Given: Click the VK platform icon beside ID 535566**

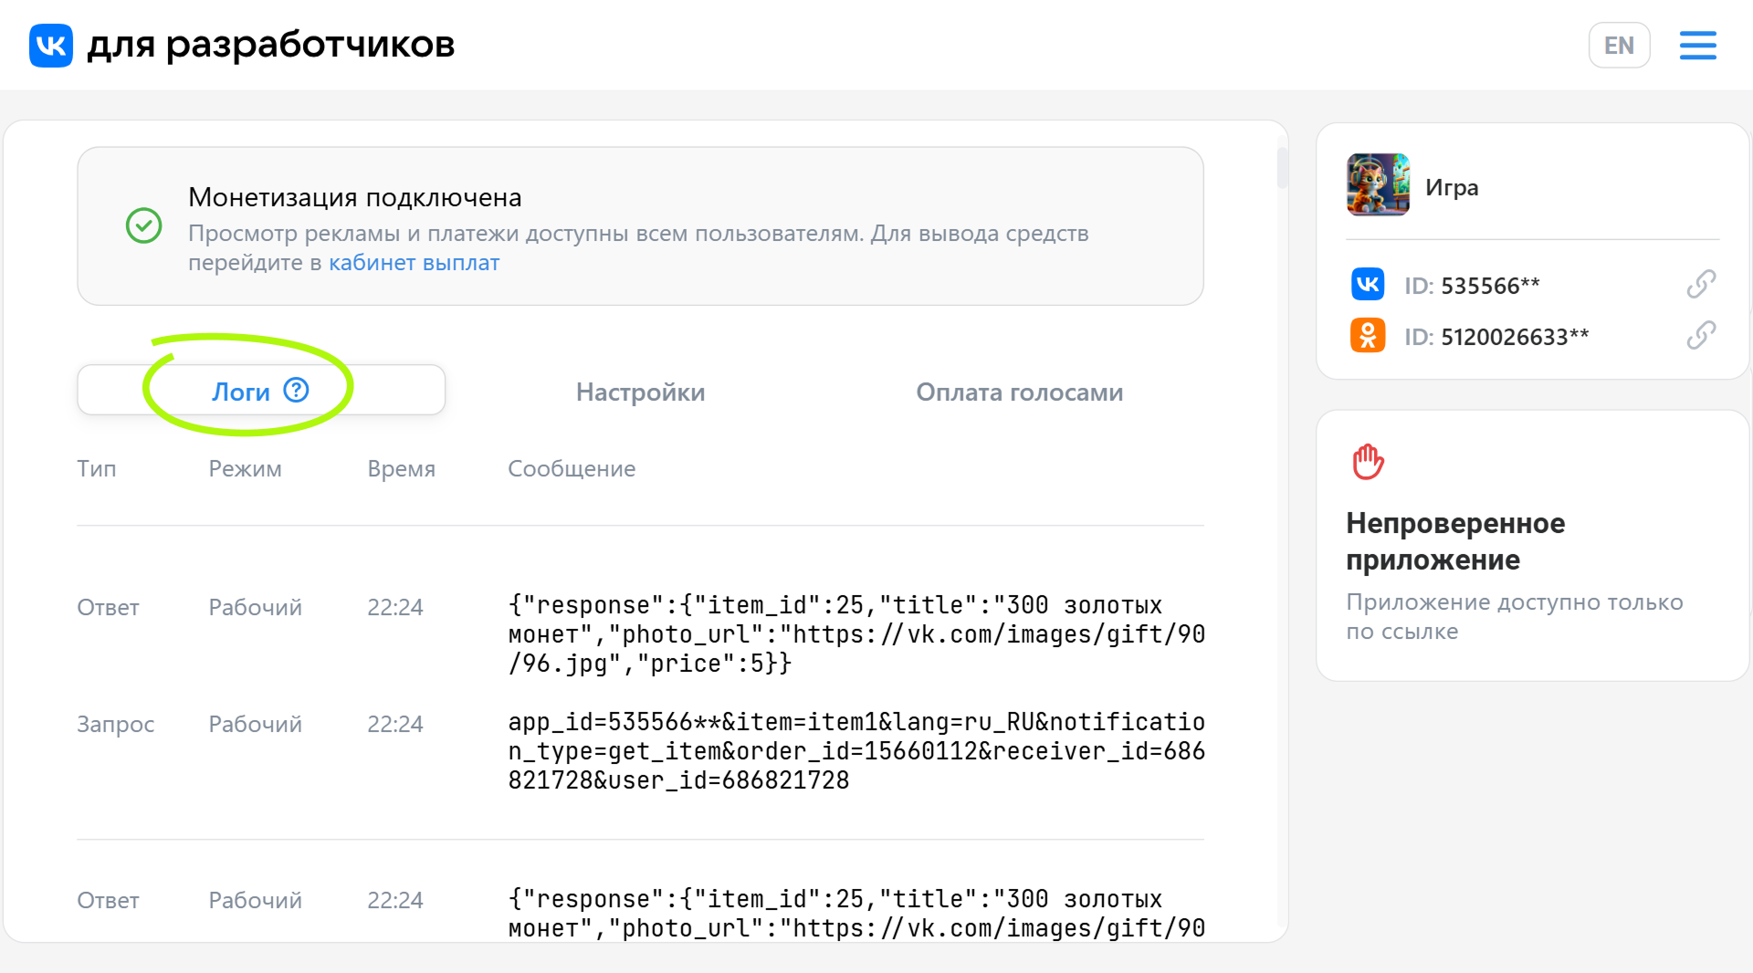Looking at the screenshot, I should 1367,284.
